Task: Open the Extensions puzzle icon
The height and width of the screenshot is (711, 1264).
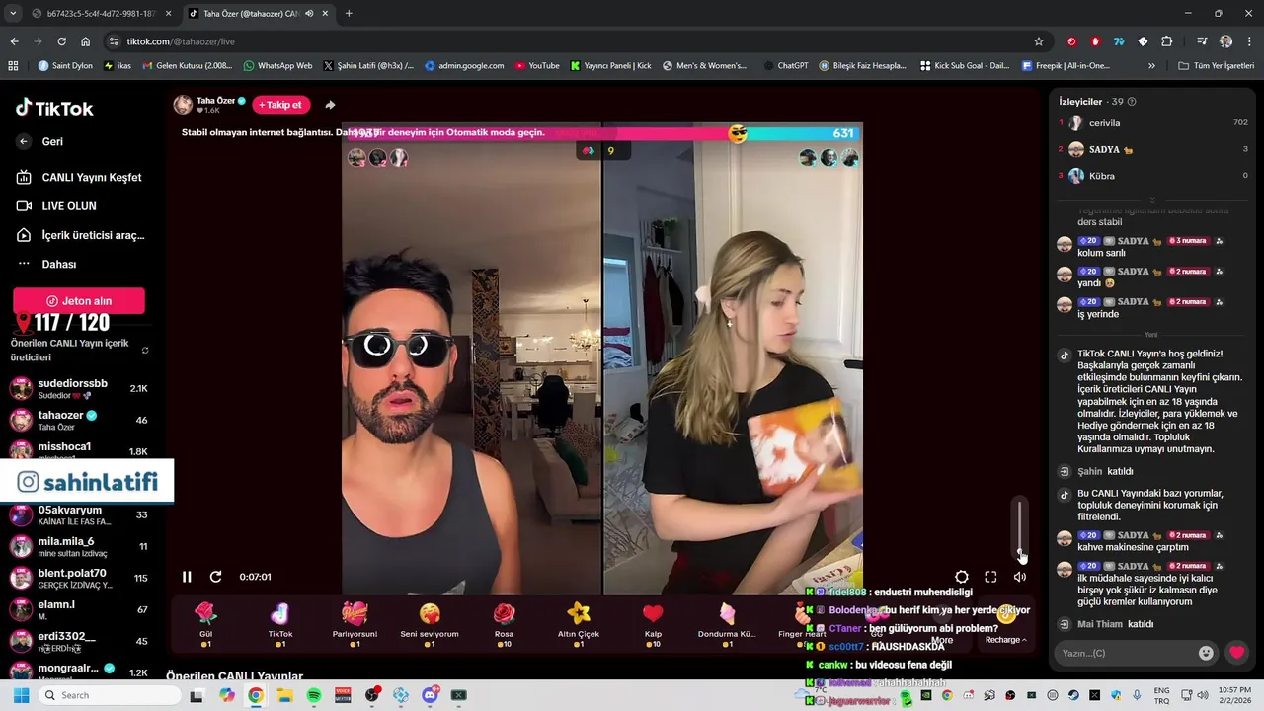Action: coord(1166,41)
